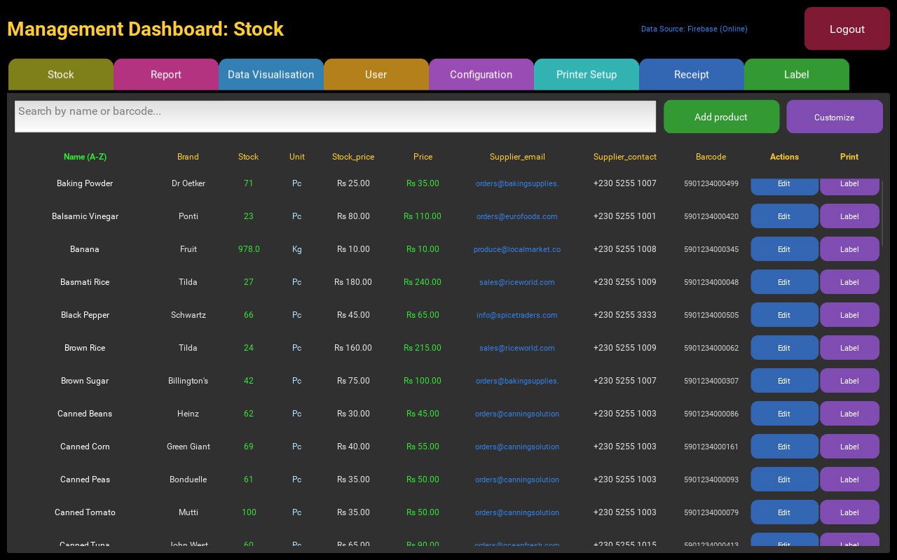Edit the Brown Rice product
The width and height of the screenshot is (897, 560).
[784, 348]
